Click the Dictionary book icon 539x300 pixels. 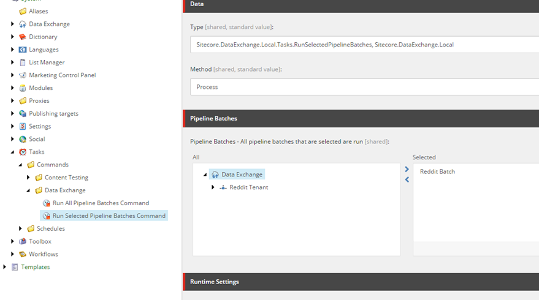click(23, 37)
